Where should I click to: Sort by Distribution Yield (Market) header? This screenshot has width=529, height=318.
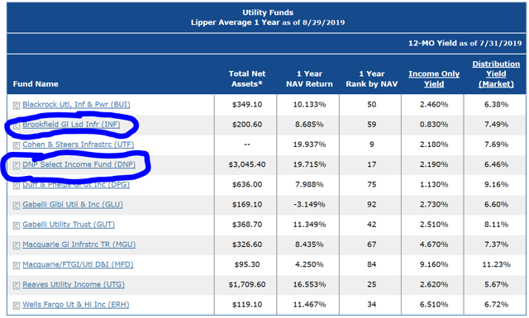[496, 74]
